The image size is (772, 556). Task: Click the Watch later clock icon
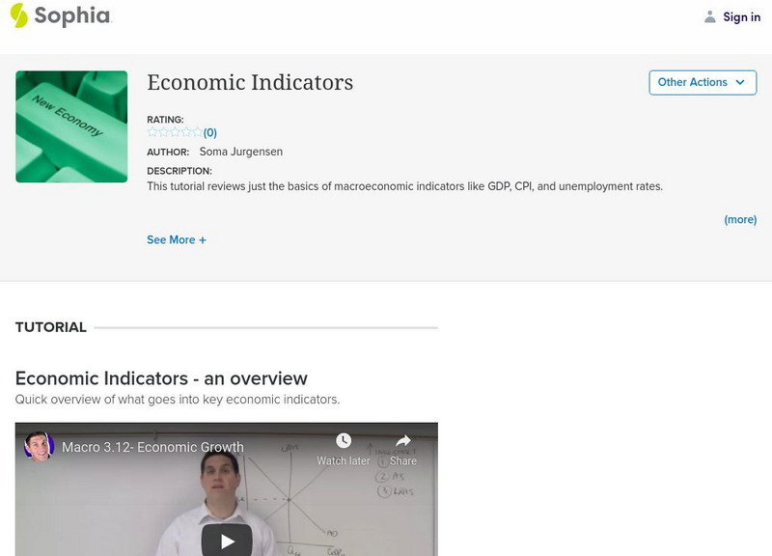coord(344,442)
